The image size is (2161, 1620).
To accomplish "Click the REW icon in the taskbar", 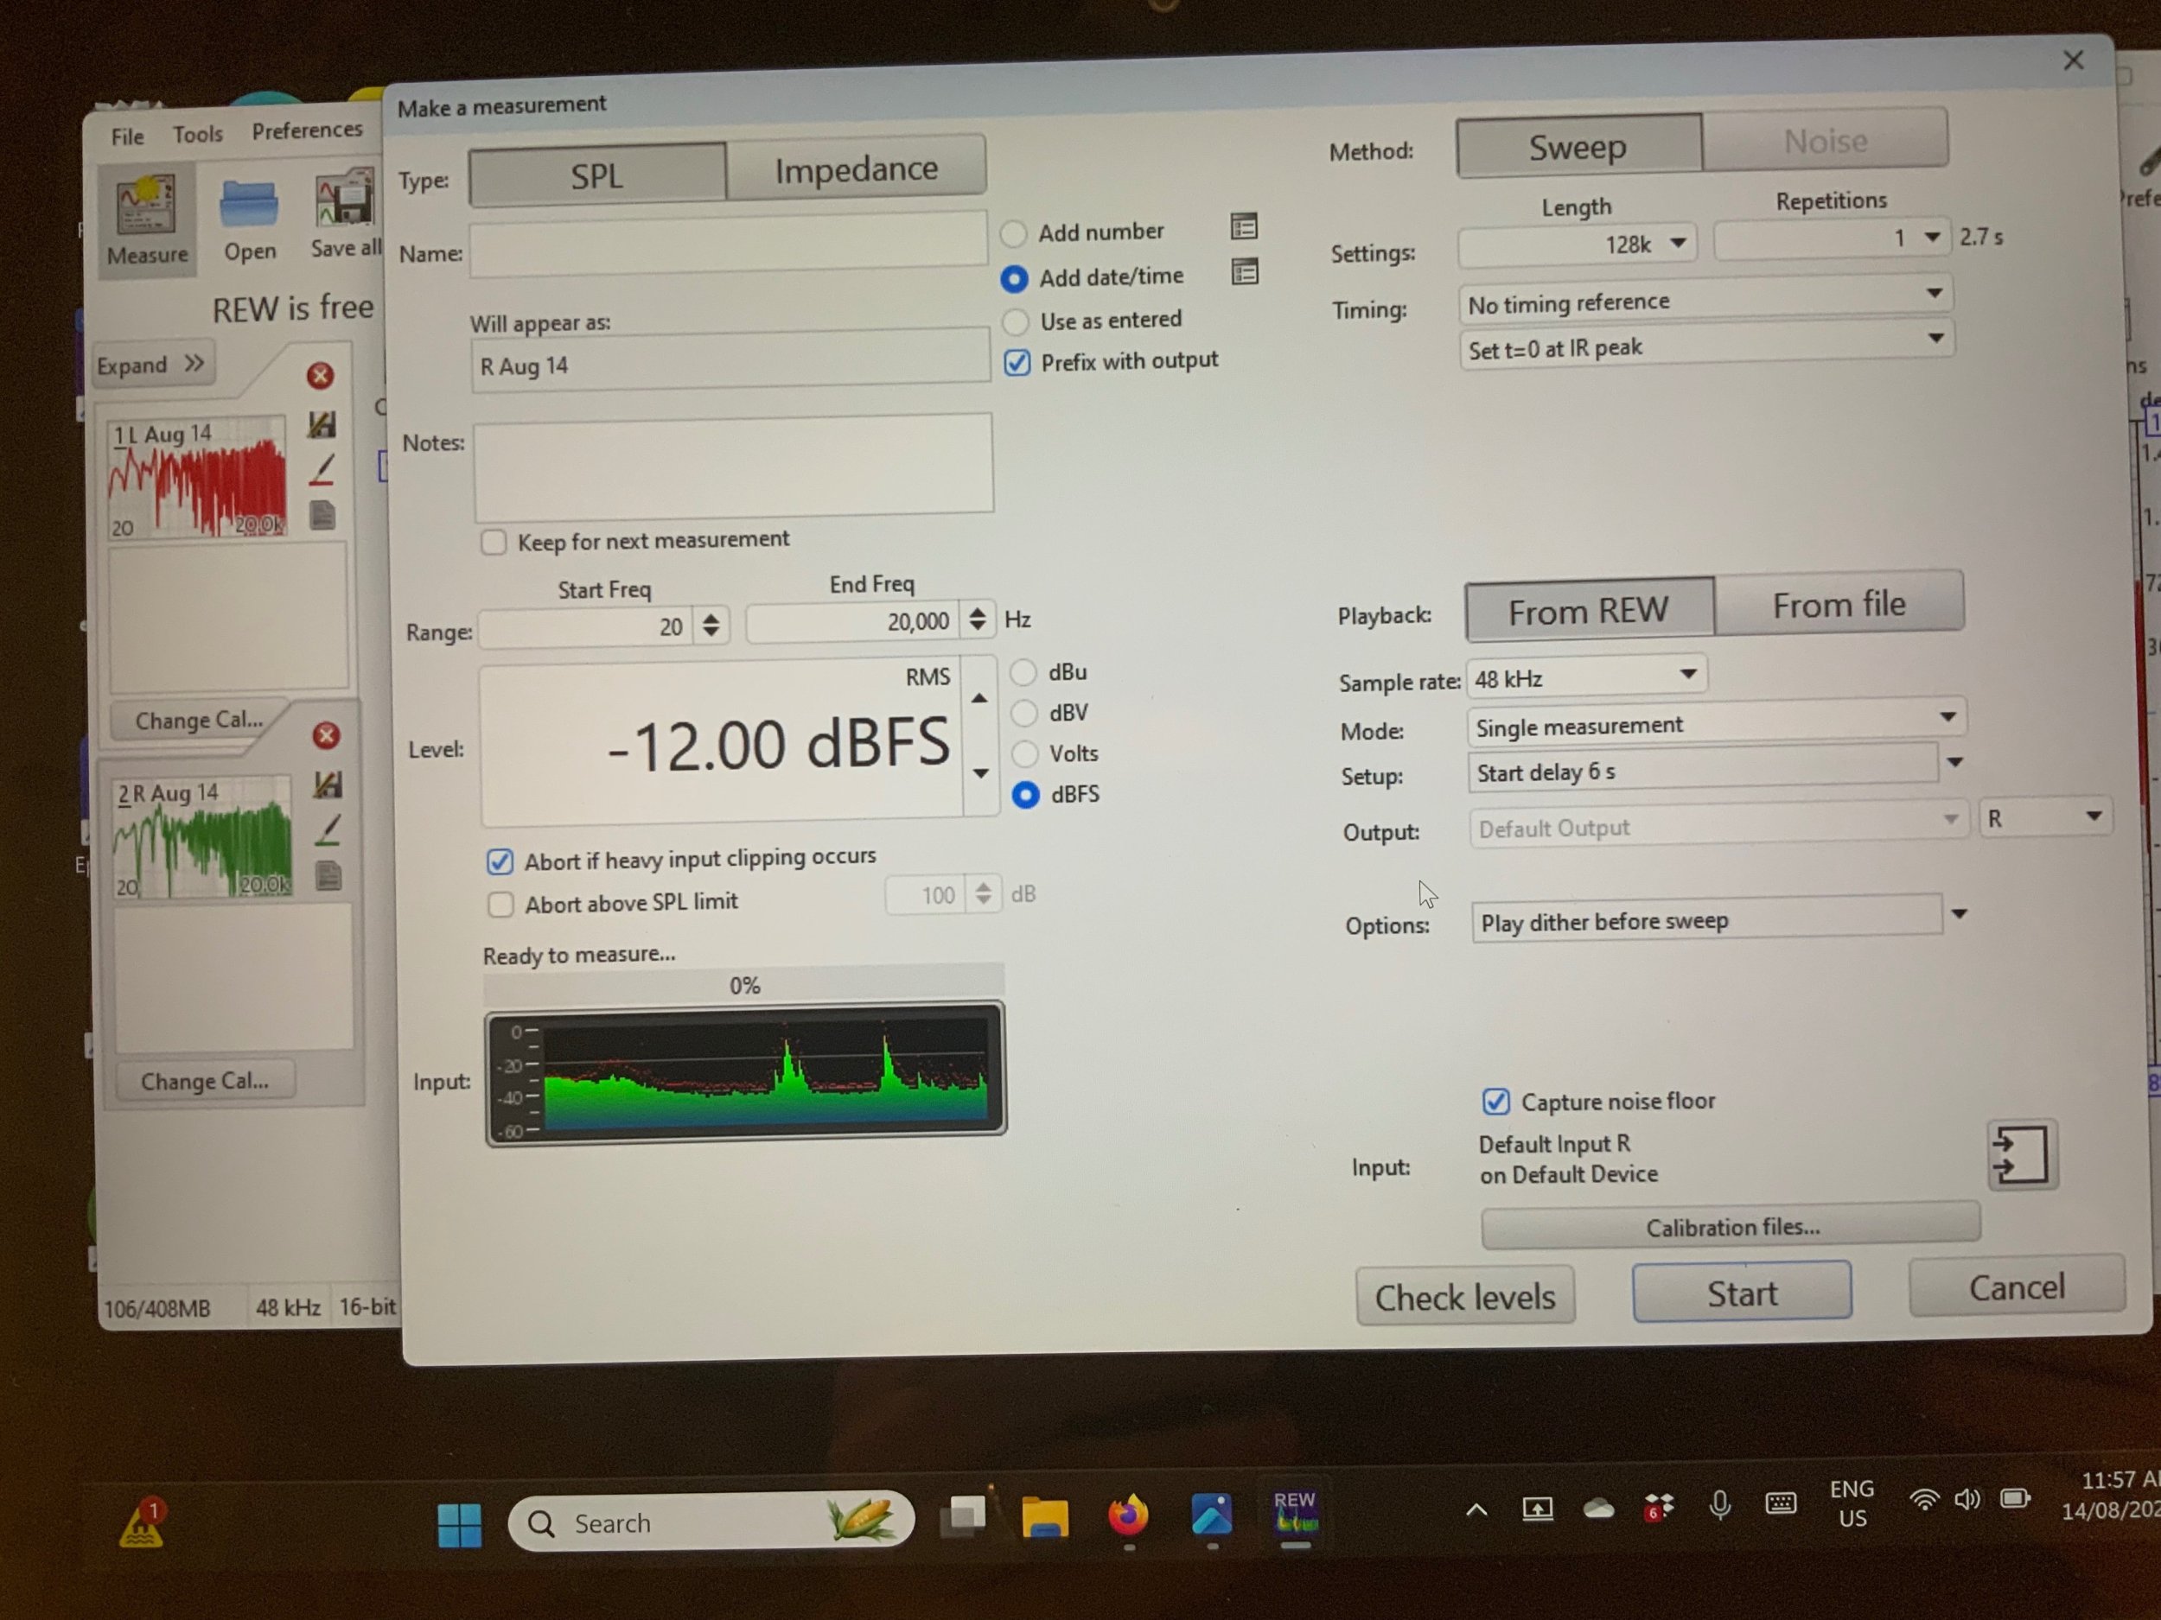I will point(1295,1515).
